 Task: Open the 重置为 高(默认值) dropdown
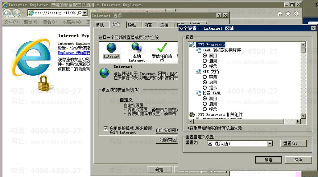tap(270, 144)
